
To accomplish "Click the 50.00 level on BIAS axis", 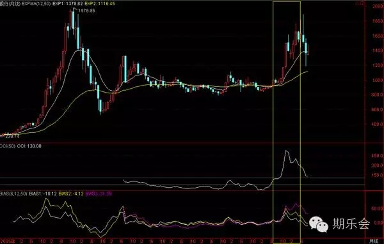I will coord(378,208).
